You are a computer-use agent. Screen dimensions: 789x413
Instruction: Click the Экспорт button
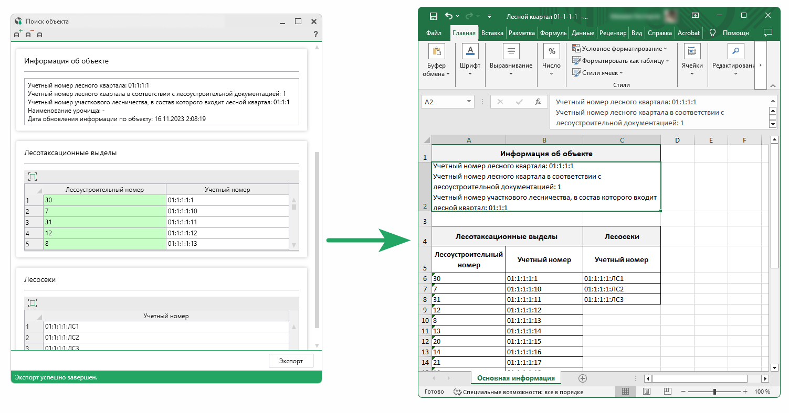[291, 361]
